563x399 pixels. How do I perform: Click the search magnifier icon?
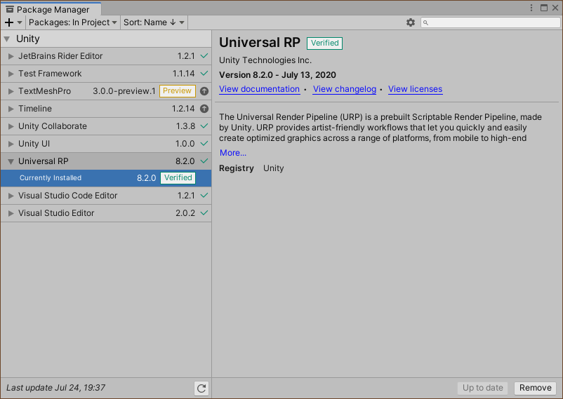[425, 23]
